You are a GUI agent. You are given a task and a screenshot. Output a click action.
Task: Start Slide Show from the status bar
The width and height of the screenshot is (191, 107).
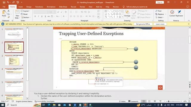point(161,101)
